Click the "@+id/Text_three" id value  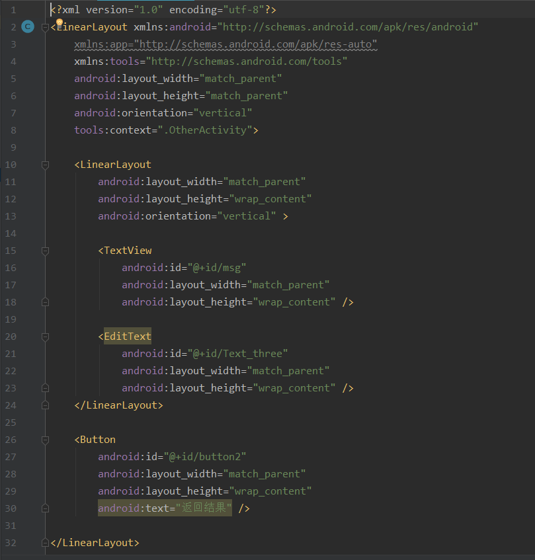[x=237, y=354]
